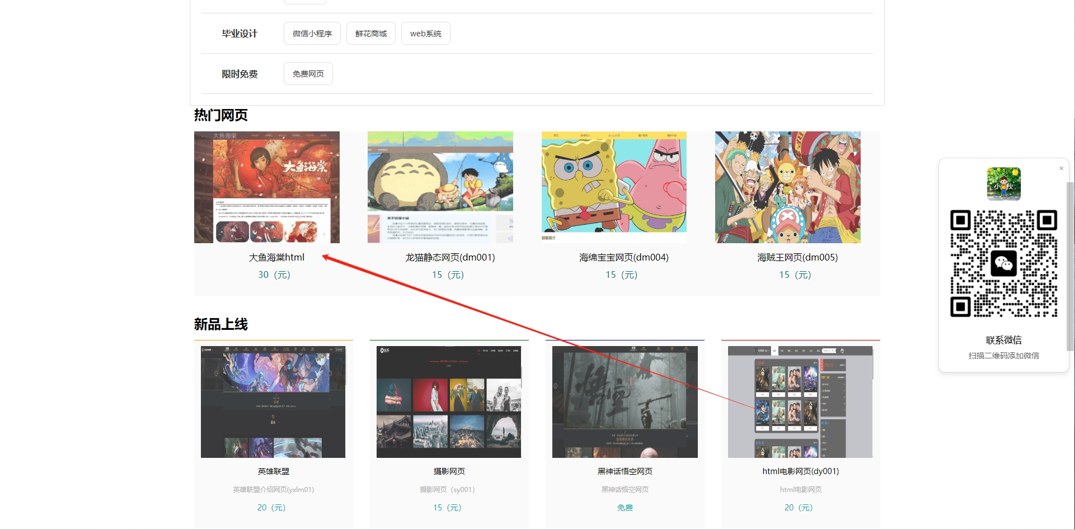Open the SpongeBob 海绵宝宝 product thumbnail

coord(614,187)
